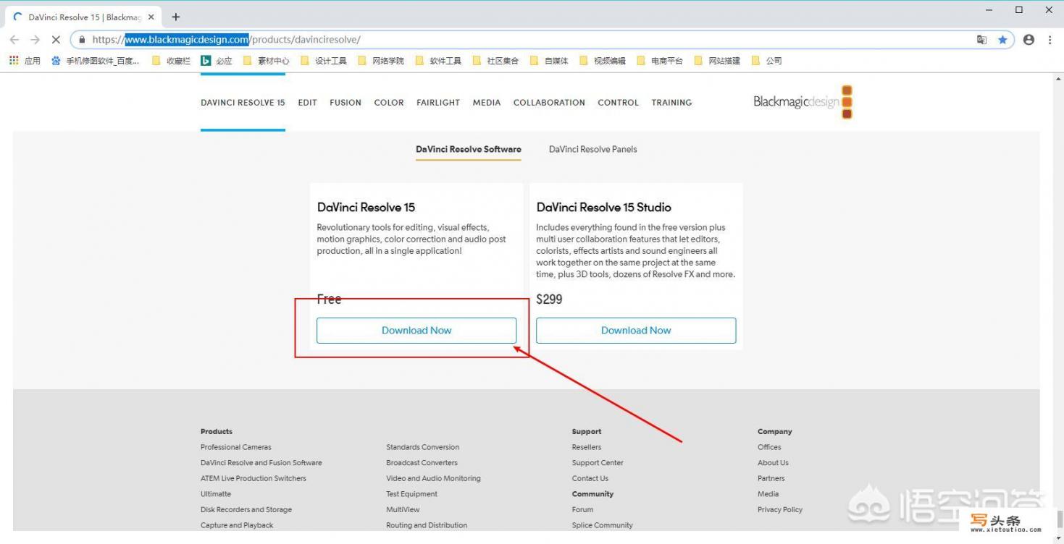Open the About Us link
1064x544 pixels.
tap(774, 463)
